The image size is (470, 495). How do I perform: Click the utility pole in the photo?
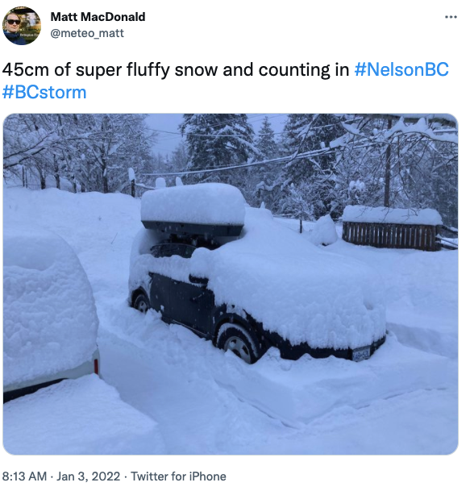point(388,164)
